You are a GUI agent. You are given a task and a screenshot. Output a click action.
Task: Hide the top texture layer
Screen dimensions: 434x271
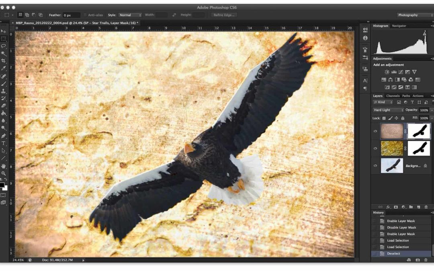[376, 131]
